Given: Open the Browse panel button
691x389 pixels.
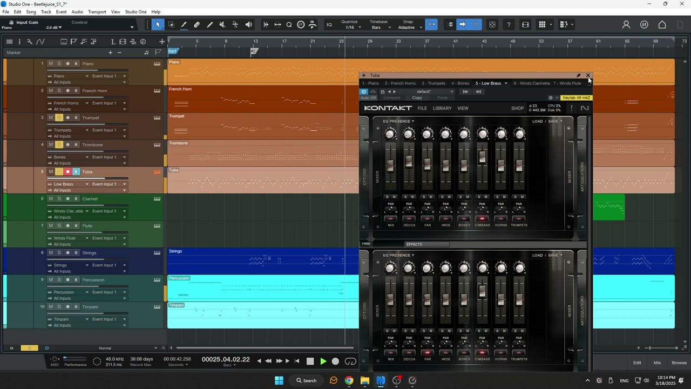Looking at the screenshot, I should (679, 363).
